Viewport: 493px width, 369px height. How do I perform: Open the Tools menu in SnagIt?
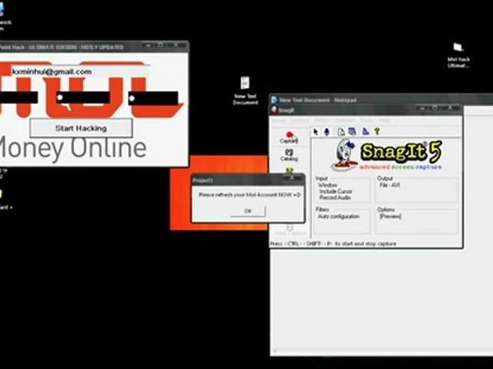pyautogui.click(x=366, y=120)
